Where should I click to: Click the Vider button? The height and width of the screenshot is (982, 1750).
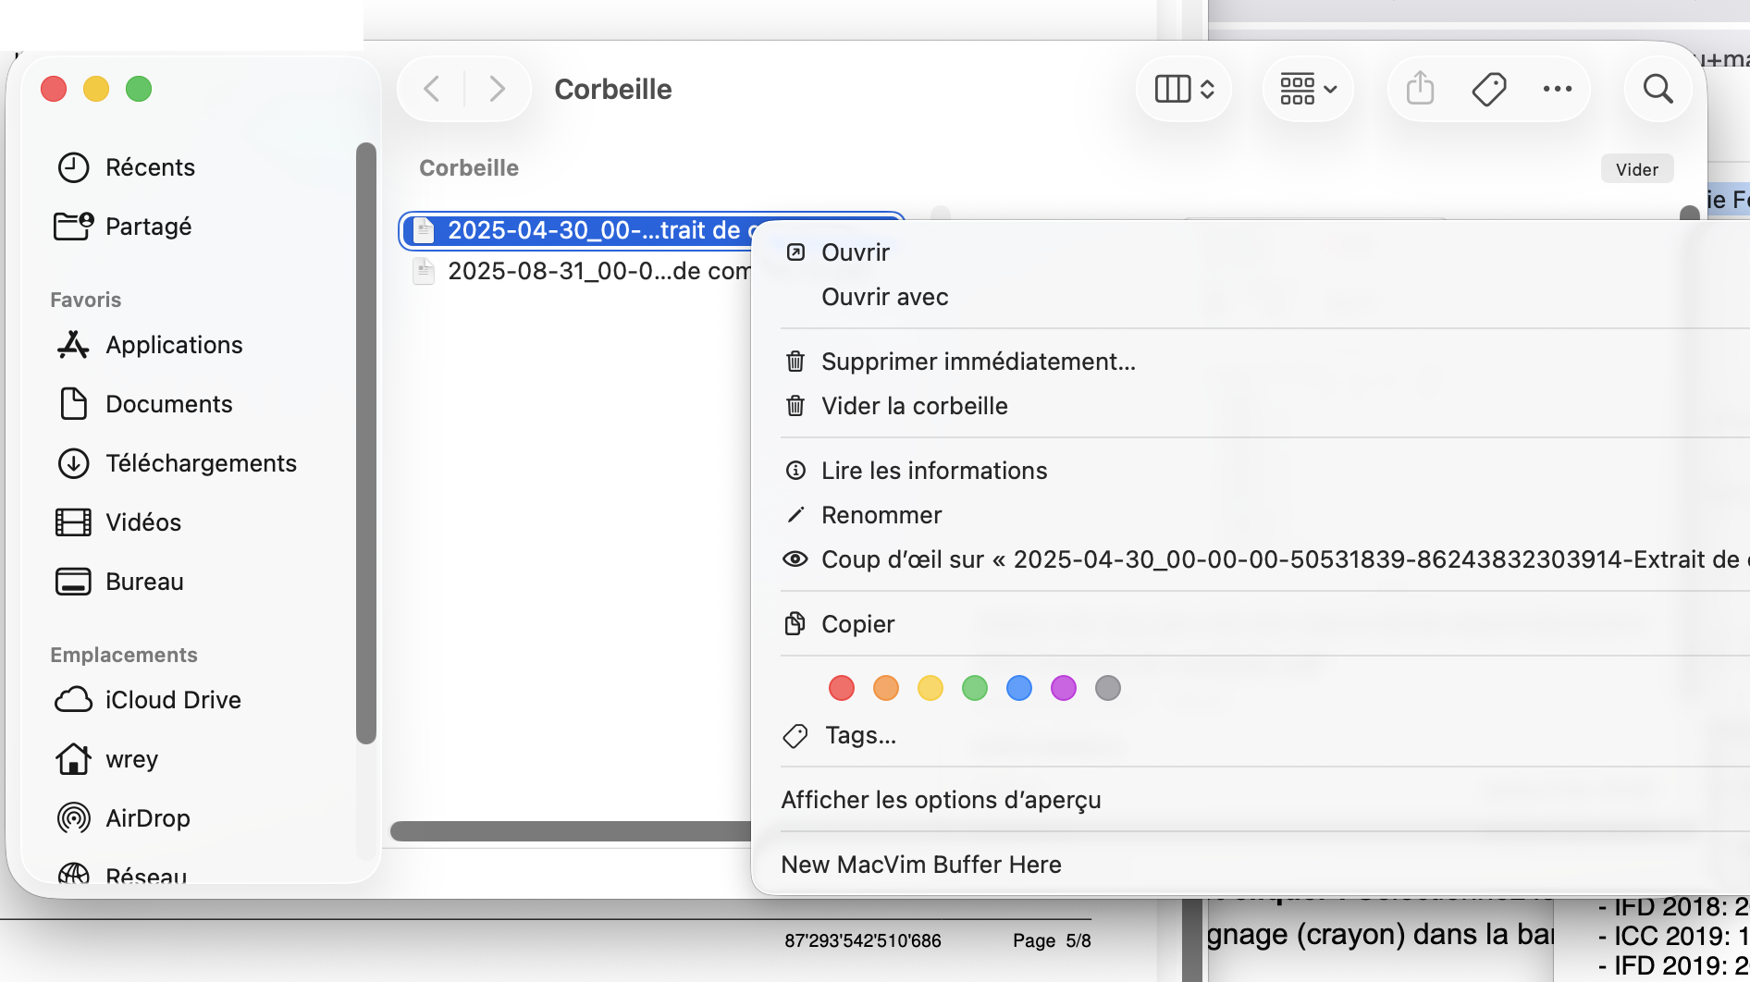click(1636, 169)
